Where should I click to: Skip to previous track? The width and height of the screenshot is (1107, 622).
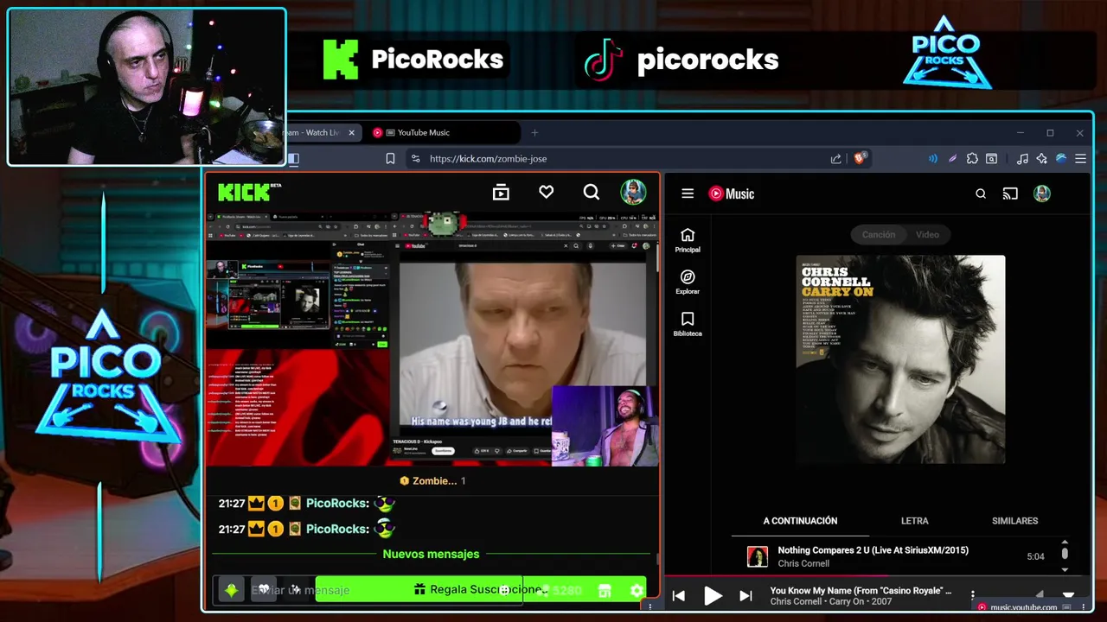[x=679, y=595]
